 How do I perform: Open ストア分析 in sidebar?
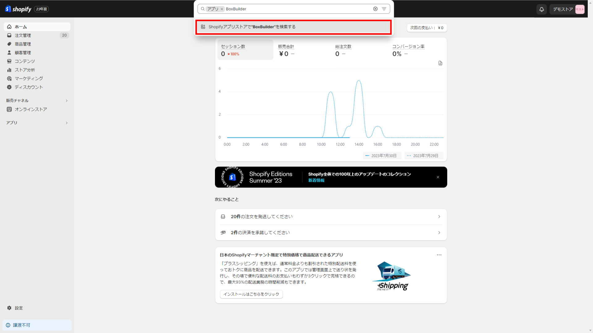pos(25,70)
